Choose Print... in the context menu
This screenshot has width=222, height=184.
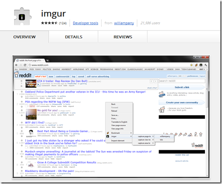coord(119,119)
